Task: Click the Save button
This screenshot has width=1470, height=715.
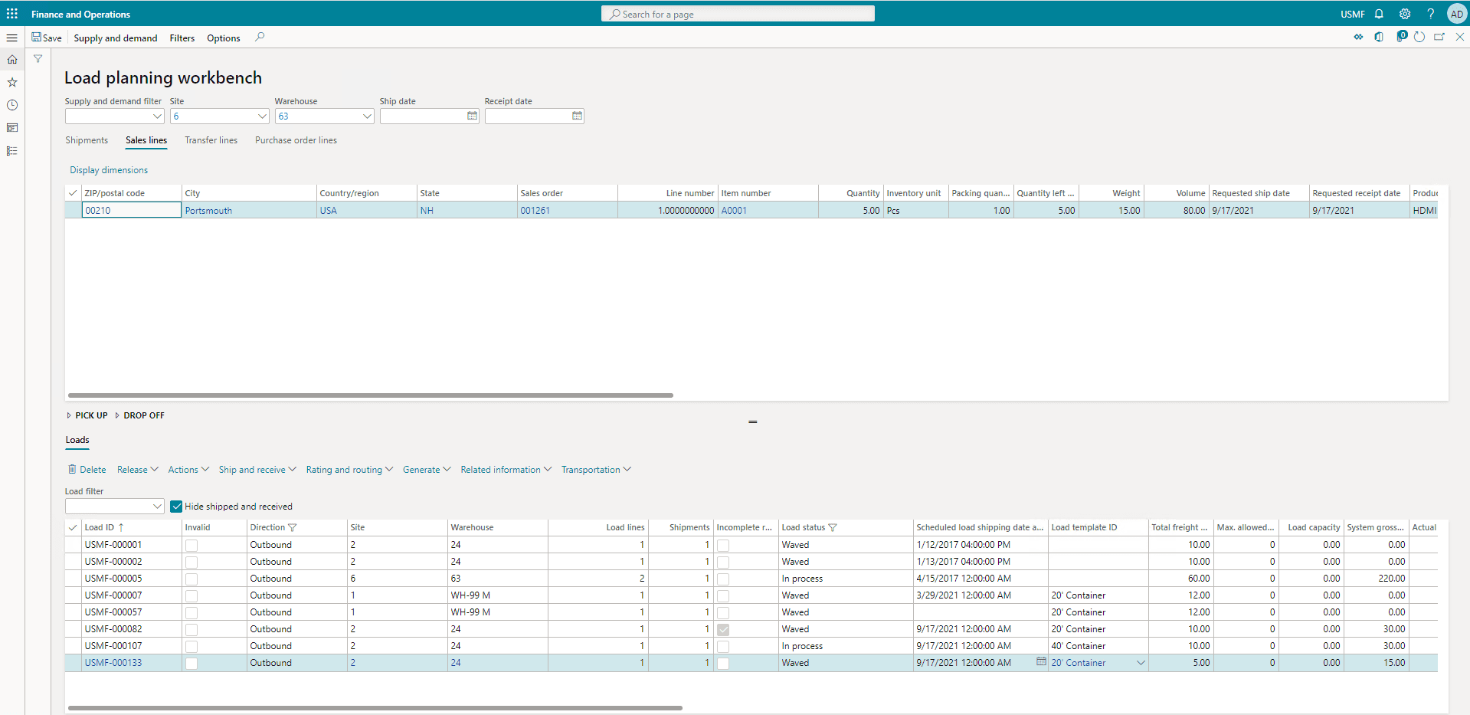Action: [x=47, y=38]
